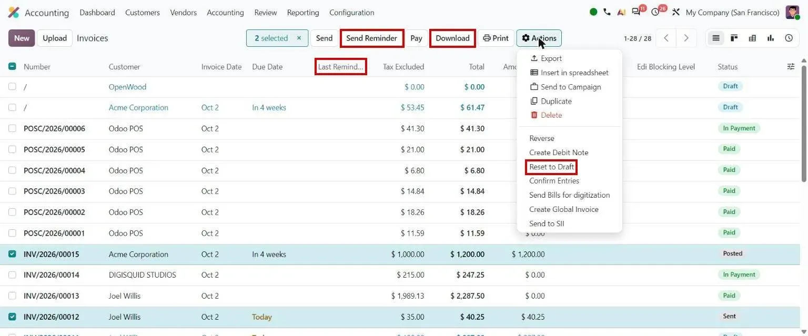Open optional columns settings icon

tap(791, 67)
